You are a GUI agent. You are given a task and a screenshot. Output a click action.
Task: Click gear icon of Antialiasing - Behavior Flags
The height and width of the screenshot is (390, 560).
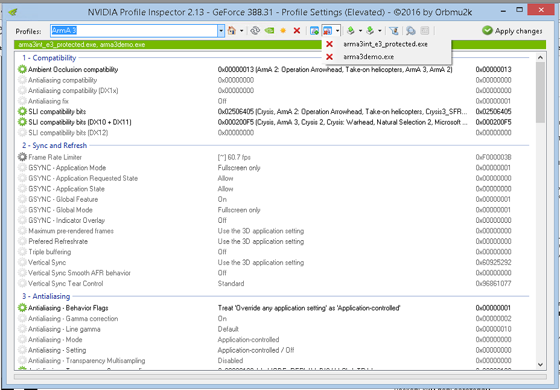[x=22, y=308]
